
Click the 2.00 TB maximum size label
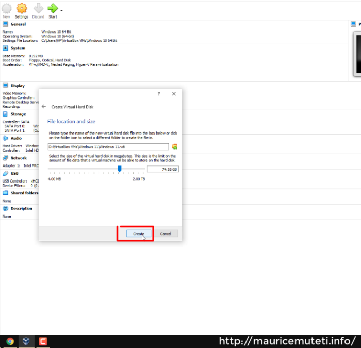139,179
